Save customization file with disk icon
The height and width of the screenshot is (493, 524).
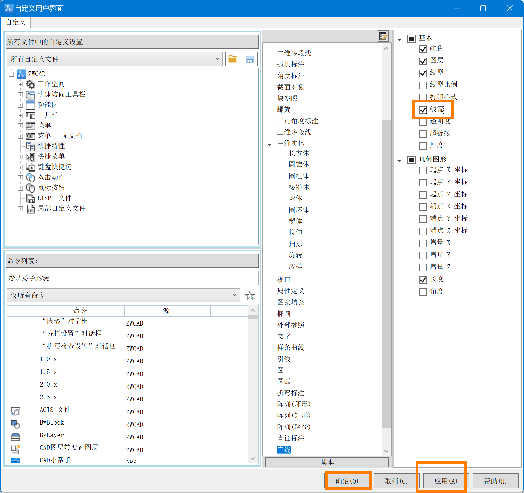tap(250, 59)
